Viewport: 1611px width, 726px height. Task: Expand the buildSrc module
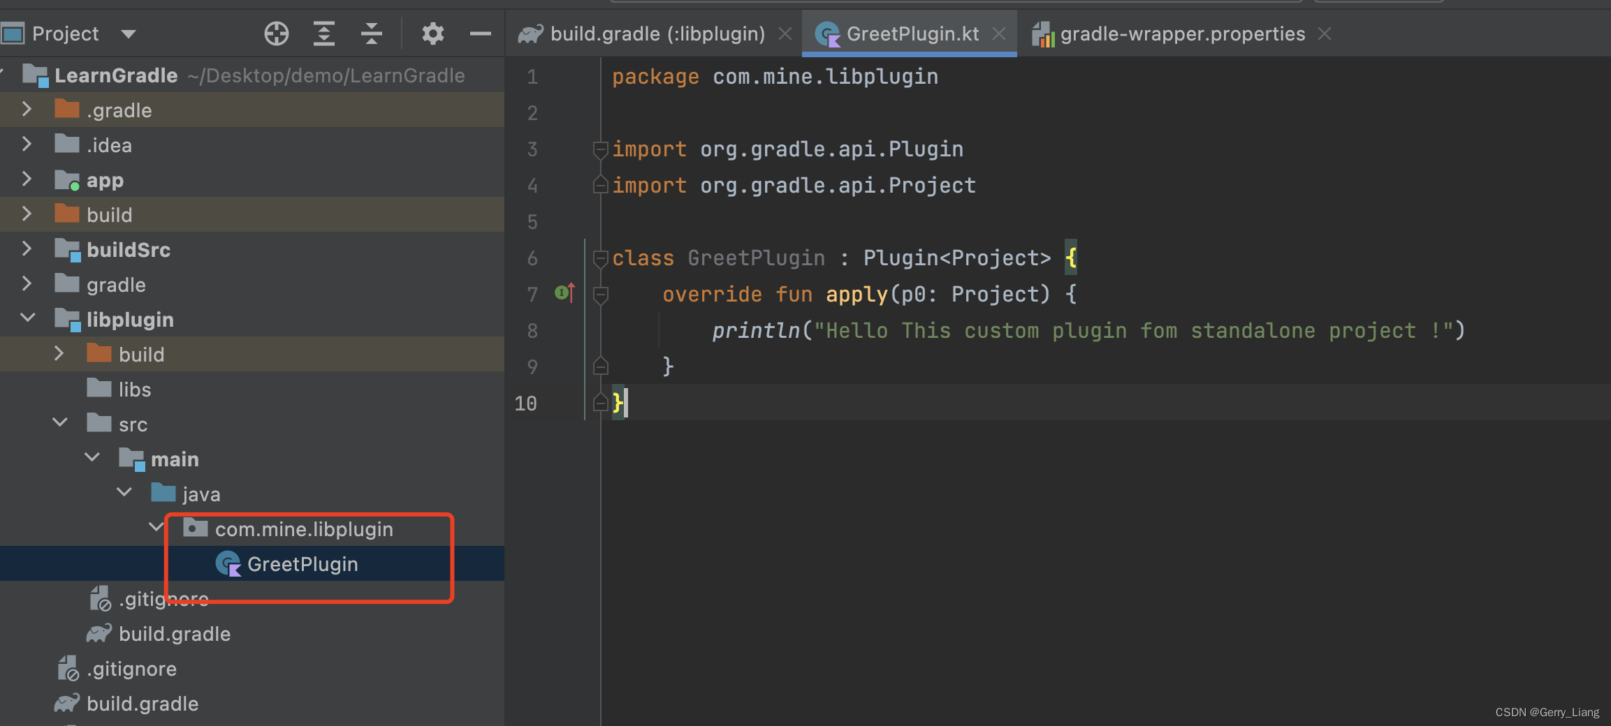[27, 249]
